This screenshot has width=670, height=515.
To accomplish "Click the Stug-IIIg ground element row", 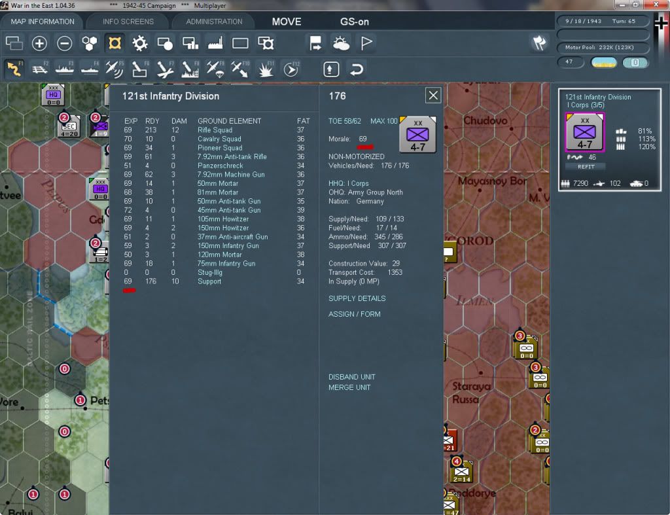I will tap(214, 273).
